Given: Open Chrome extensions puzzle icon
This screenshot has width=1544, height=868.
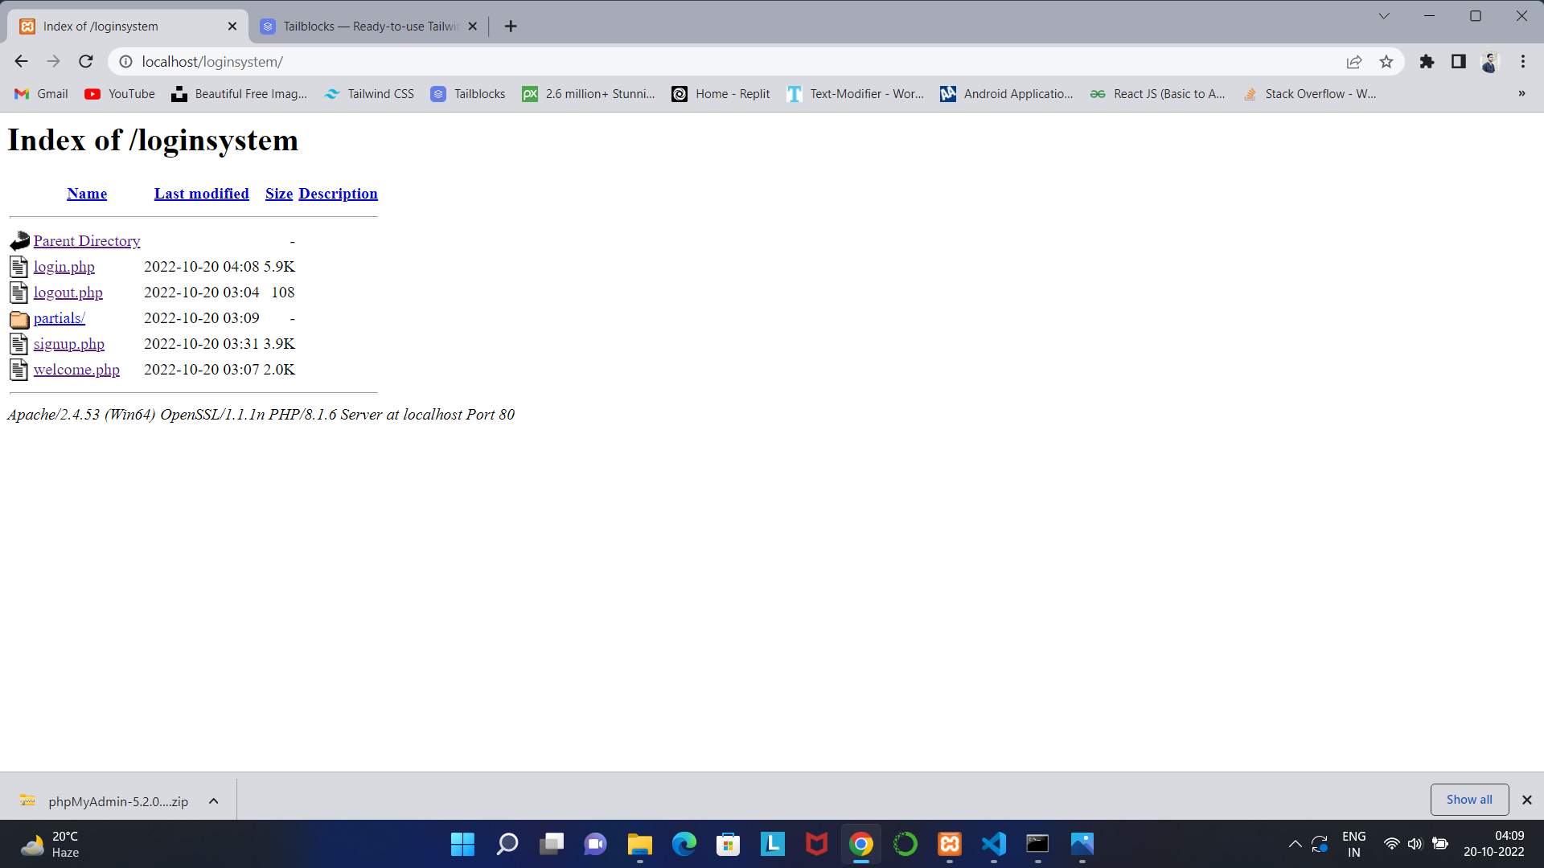Looking at the screenshot, I should (1427, 61).
